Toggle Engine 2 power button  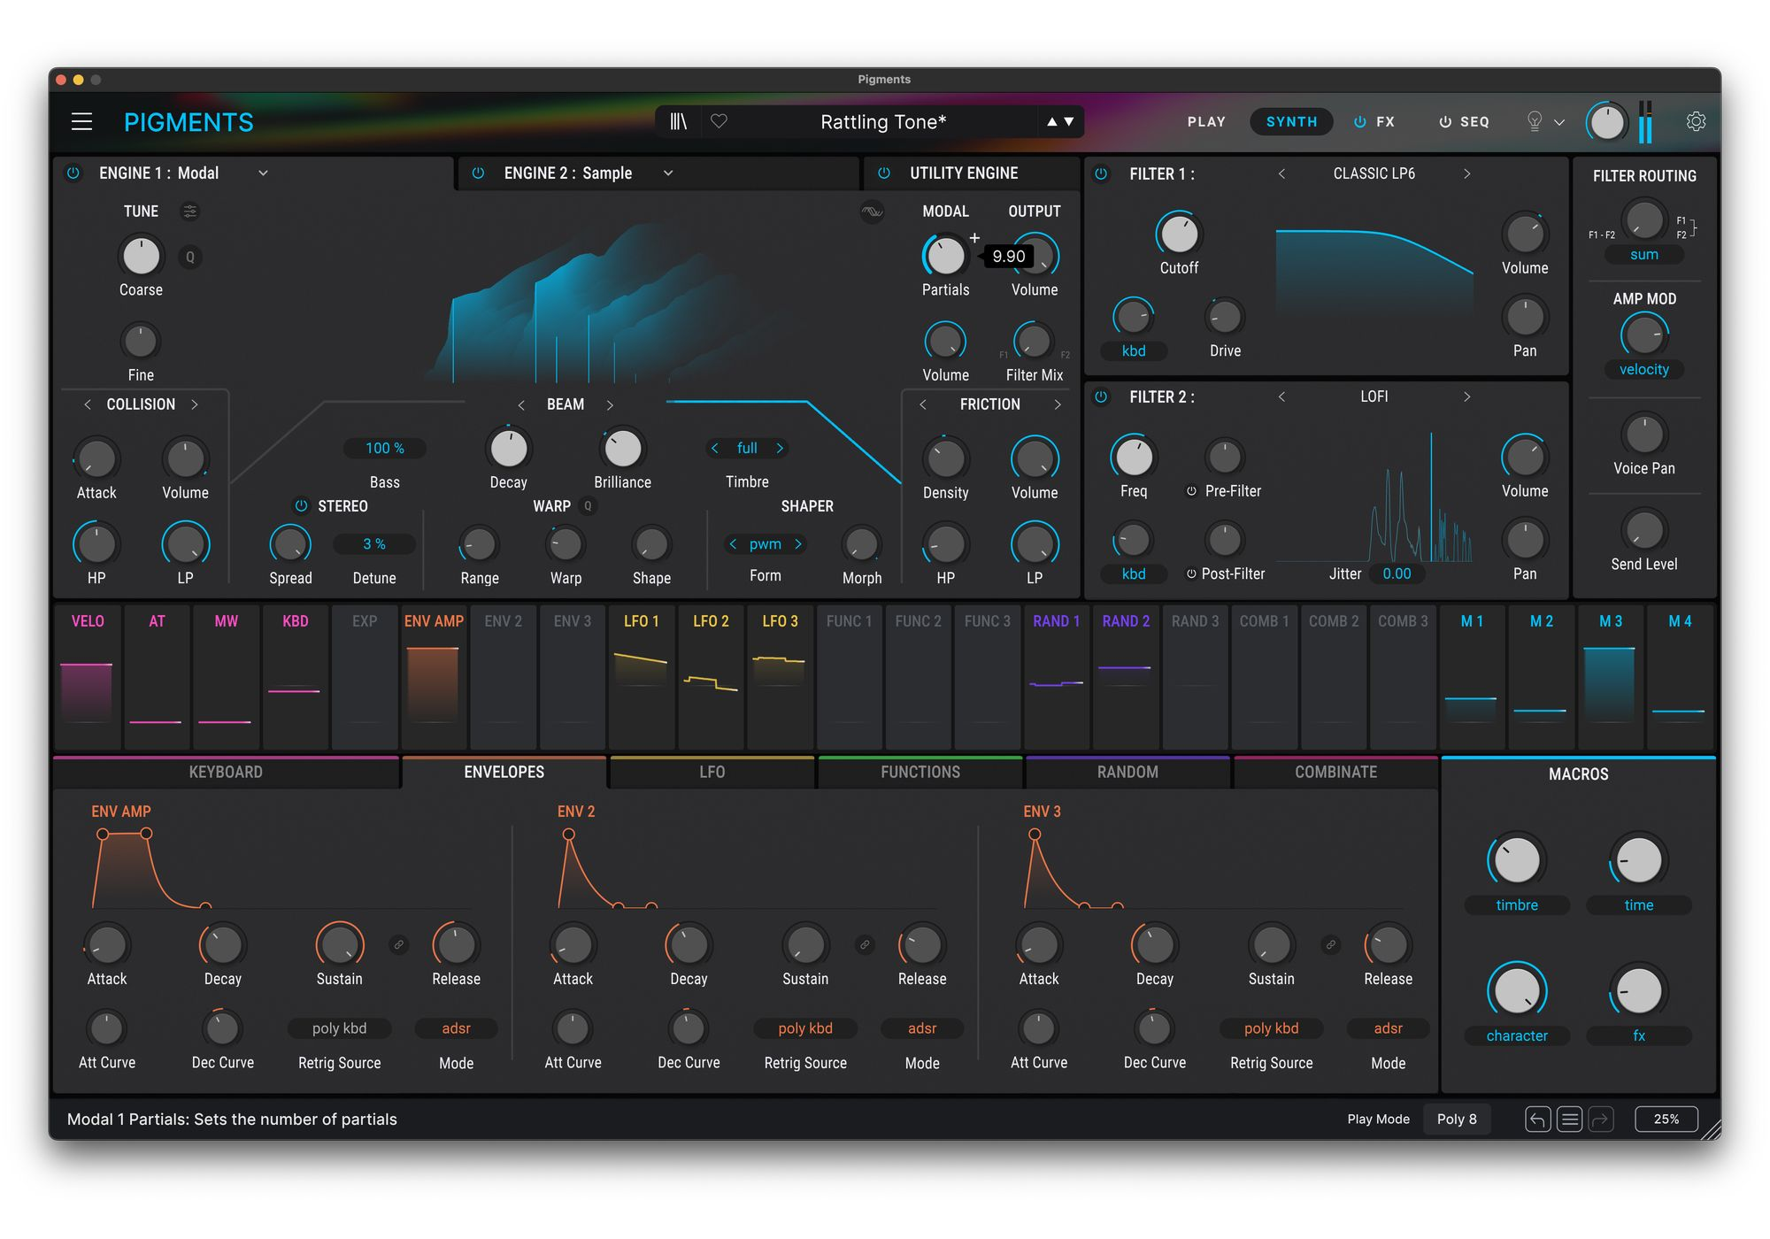click(x=478, y=173)
